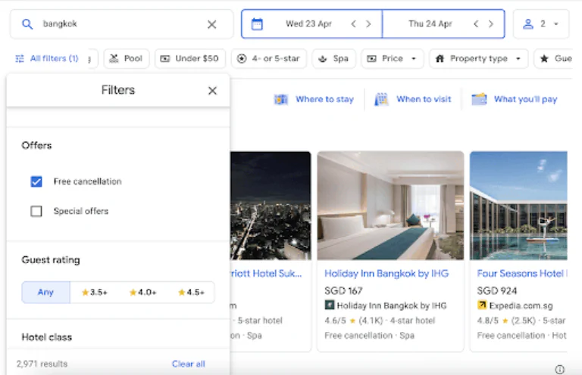582x375 pixels.
Task: Open the guests count dropdown
Action: (541, 24)
